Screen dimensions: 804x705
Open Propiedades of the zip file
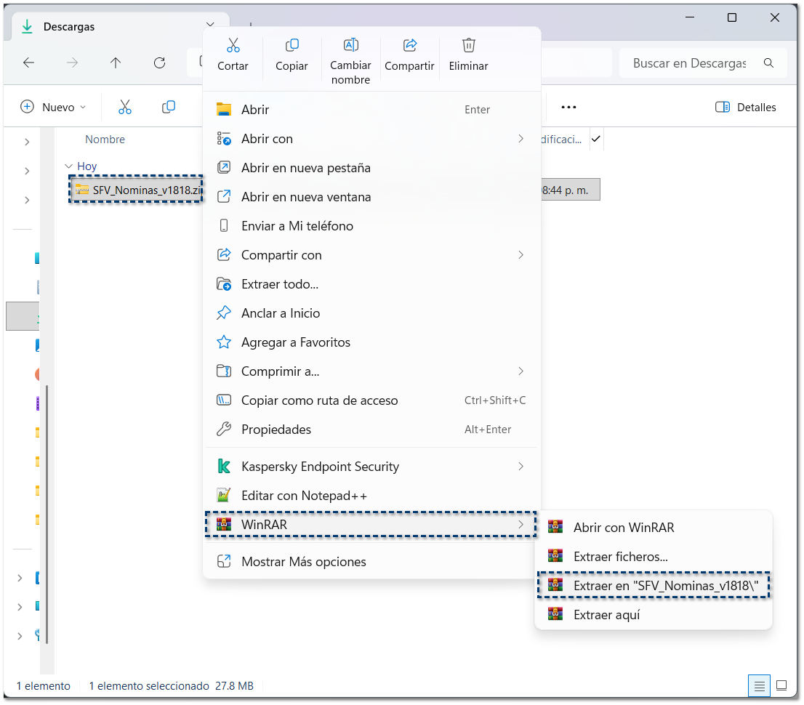276,430
